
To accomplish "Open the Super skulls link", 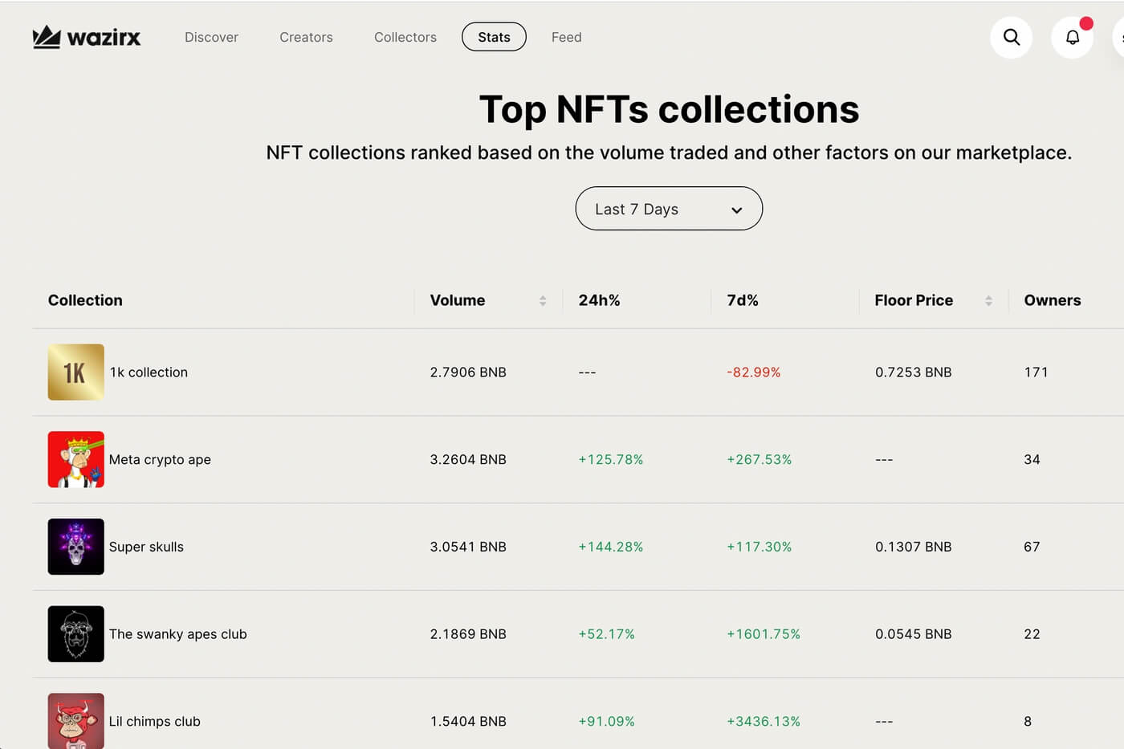I will pos(146,547).
